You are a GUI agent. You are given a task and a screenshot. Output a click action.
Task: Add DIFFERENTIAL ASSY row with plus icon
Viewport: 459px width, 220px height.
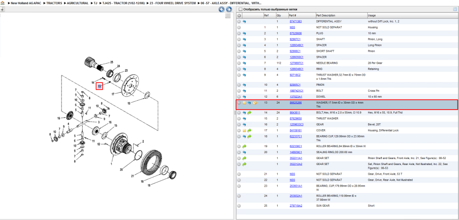tap(239, 22)
